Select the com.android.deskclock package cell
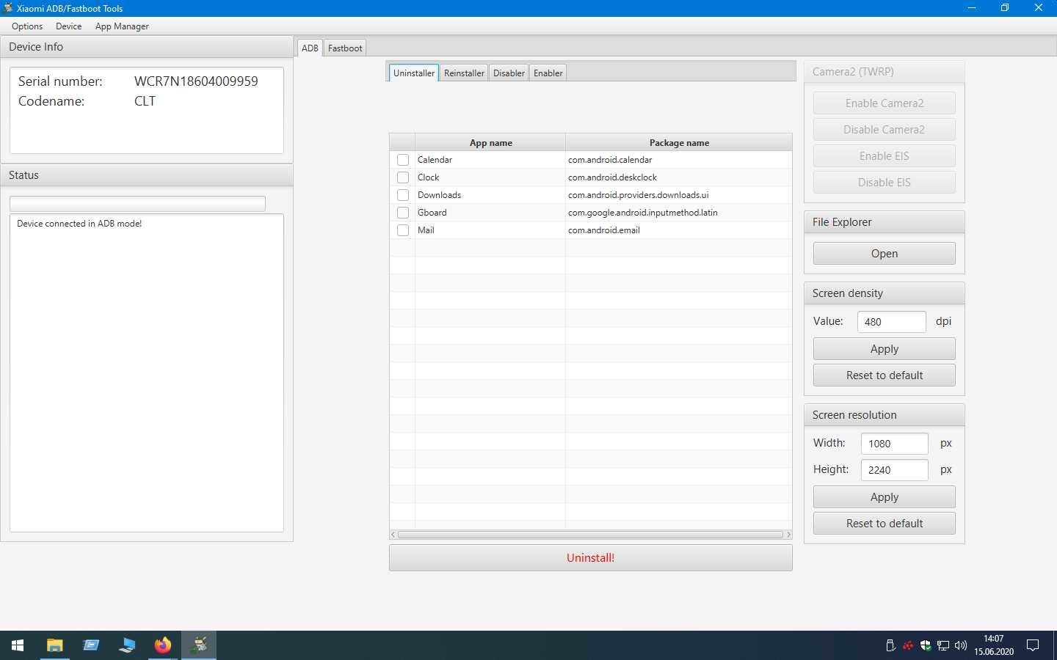 point(679,177)
